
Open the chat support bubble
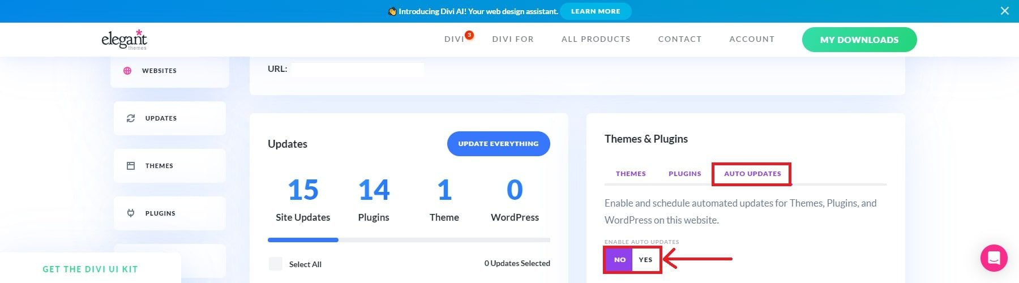tap(994, 258)
